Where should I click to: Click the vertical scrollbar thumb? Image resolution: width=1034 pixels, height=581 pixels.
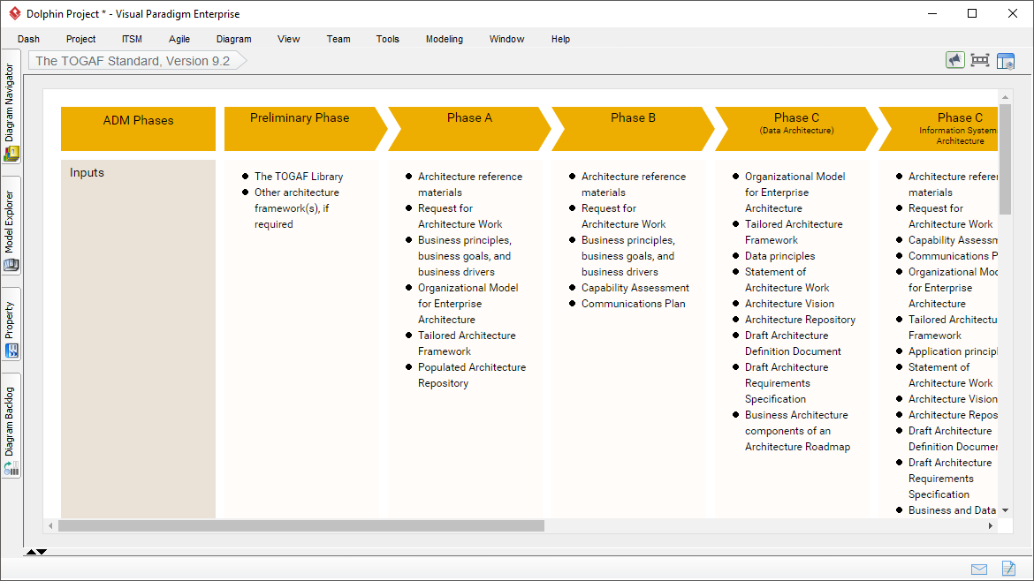point(1005,159)
